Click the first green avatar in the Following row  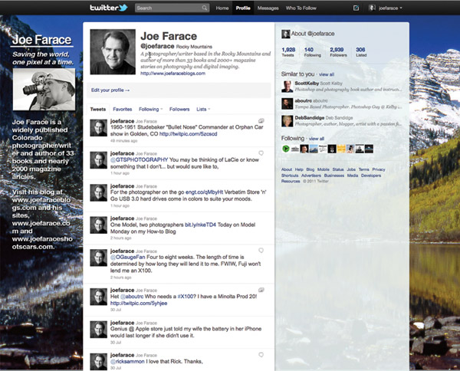286,149
